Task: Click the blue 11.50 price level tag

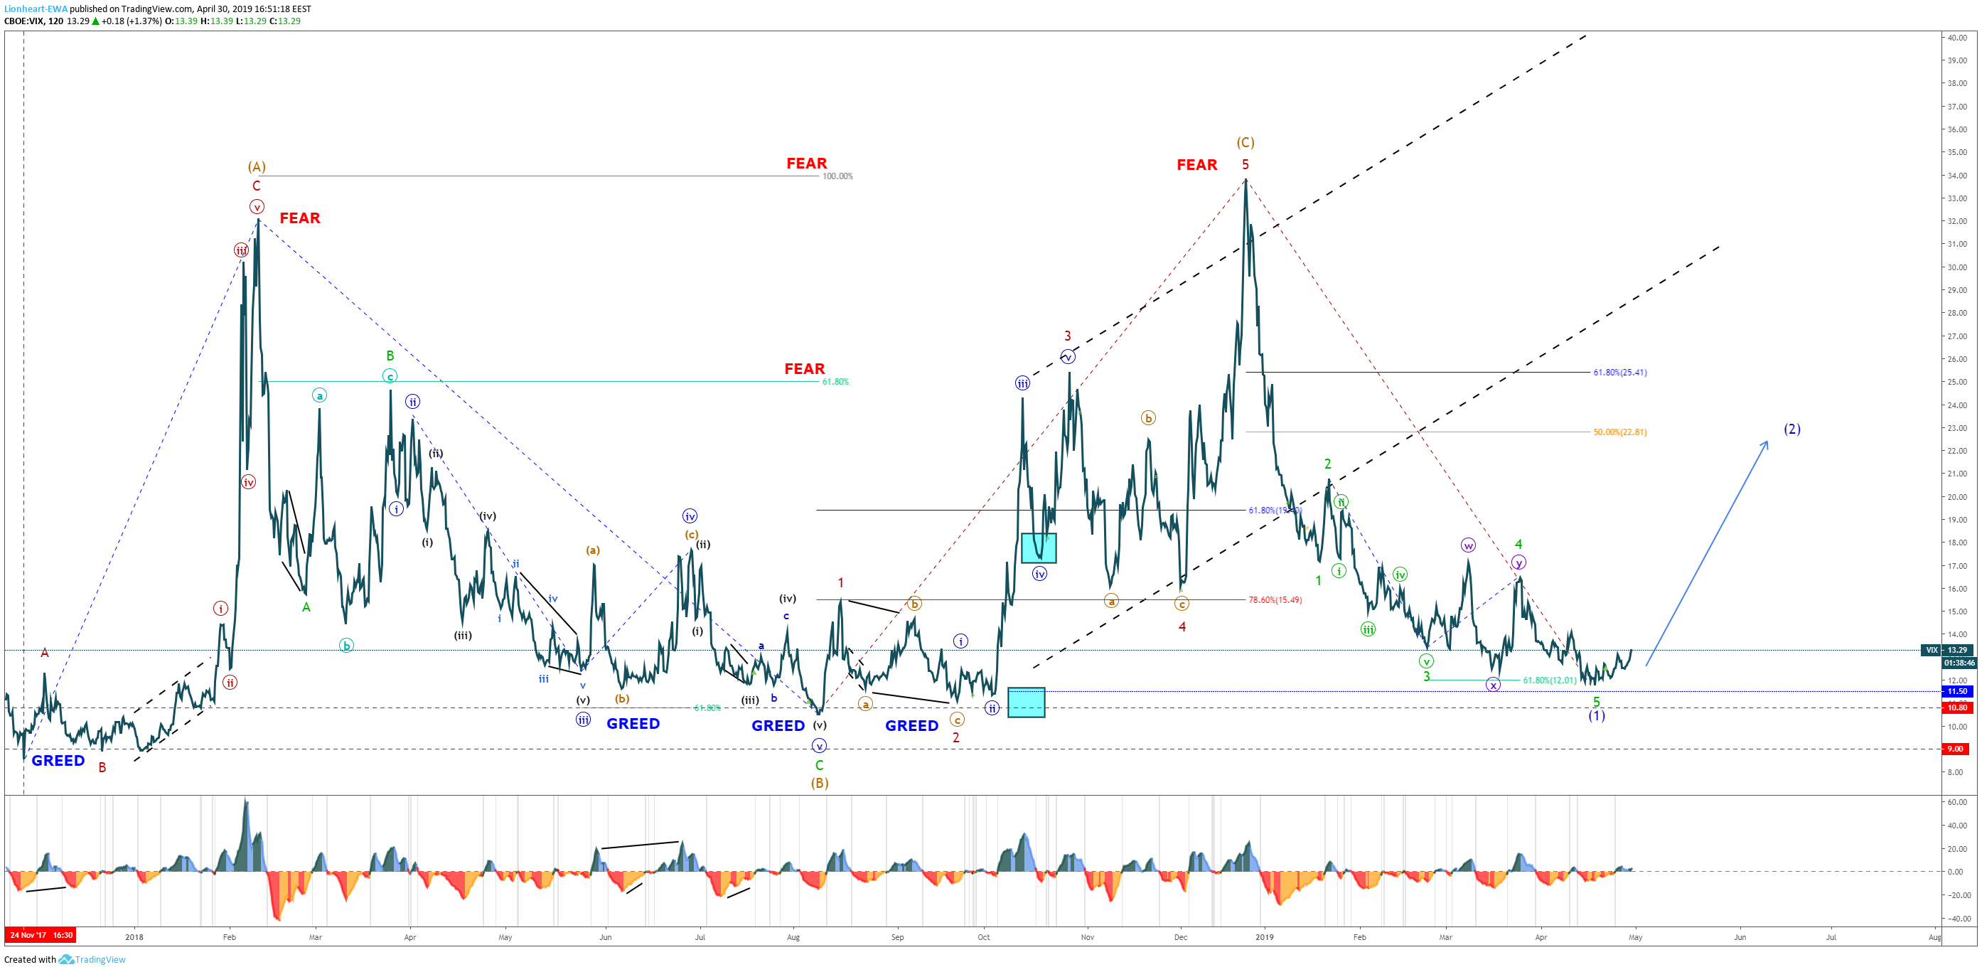Action: [x=1958, y=692]
